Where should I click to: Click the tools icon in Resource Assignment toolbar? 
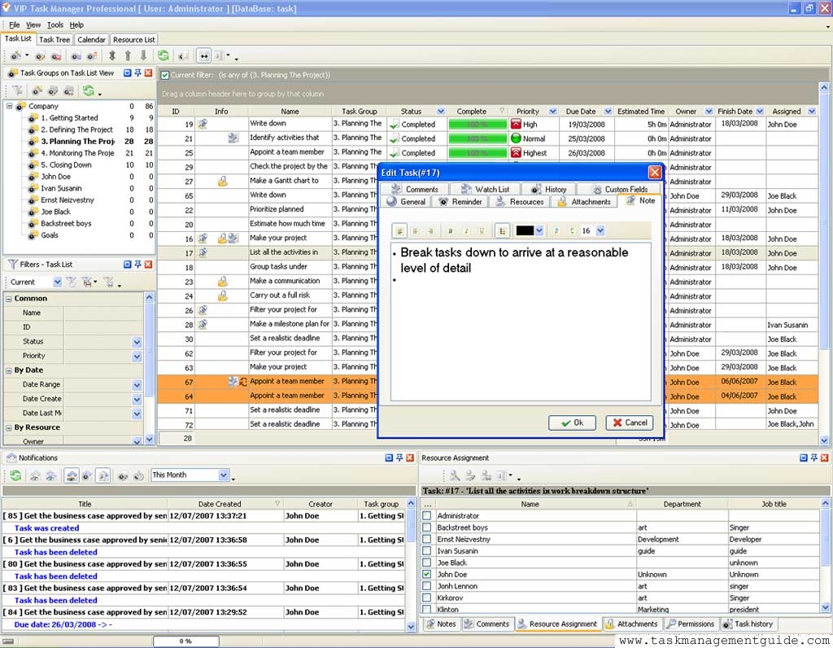455,475
